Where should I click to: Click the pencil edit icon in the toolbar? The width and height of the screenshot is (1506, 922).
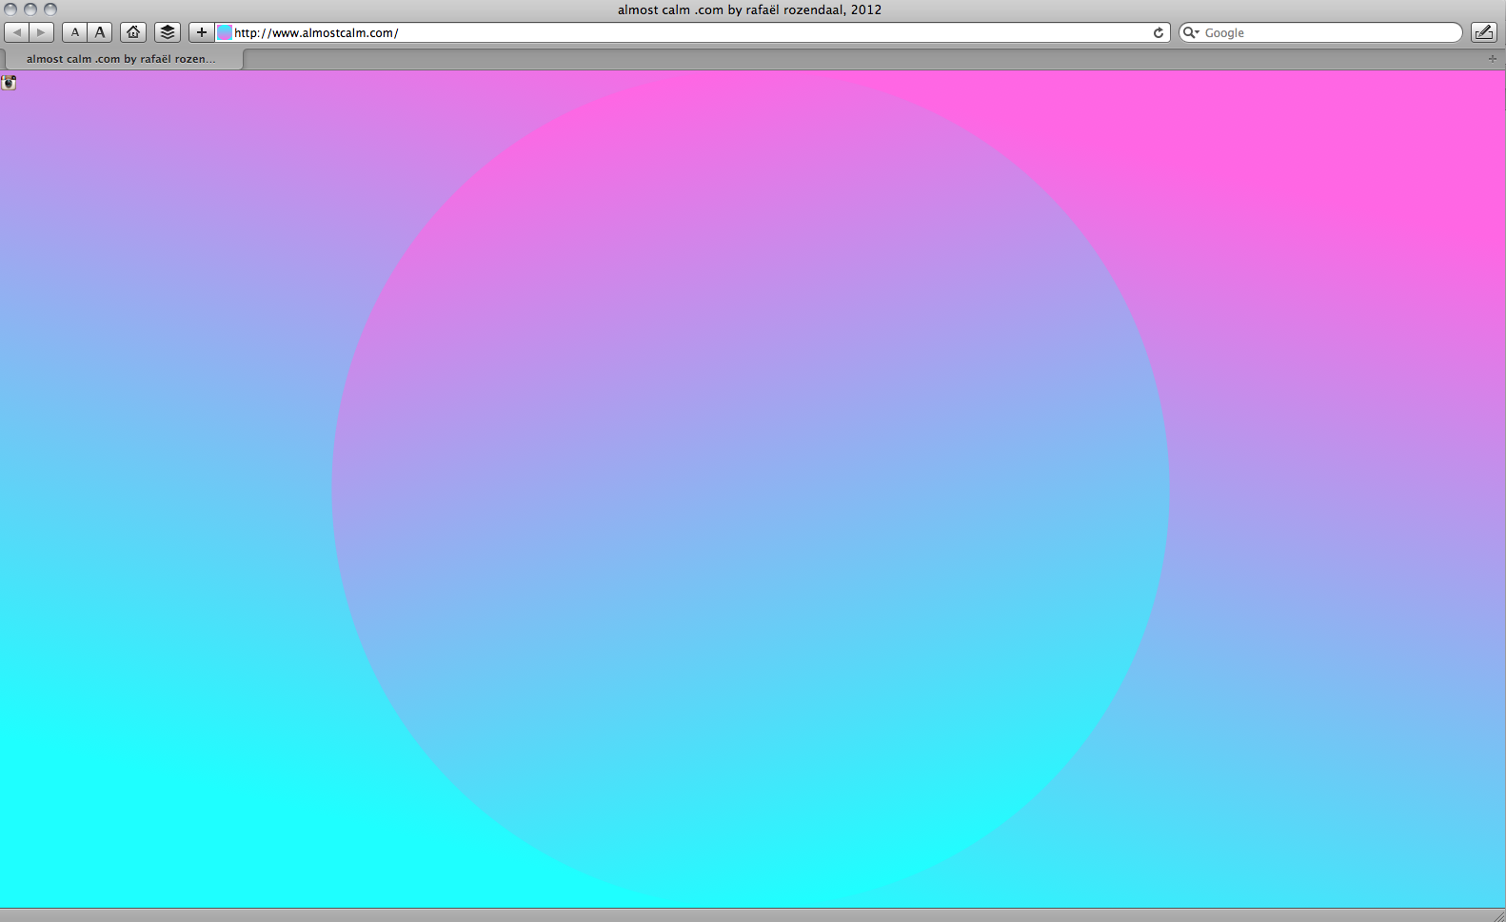pos(1483,32)
